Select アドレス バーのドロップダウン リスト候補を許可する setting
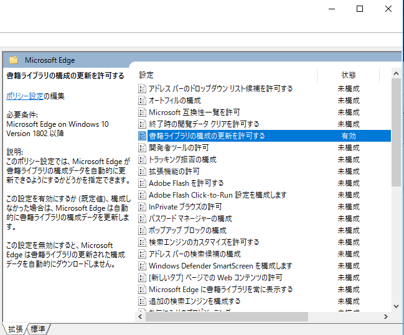Viewport: 404px width, 335px height. [221, 89]
